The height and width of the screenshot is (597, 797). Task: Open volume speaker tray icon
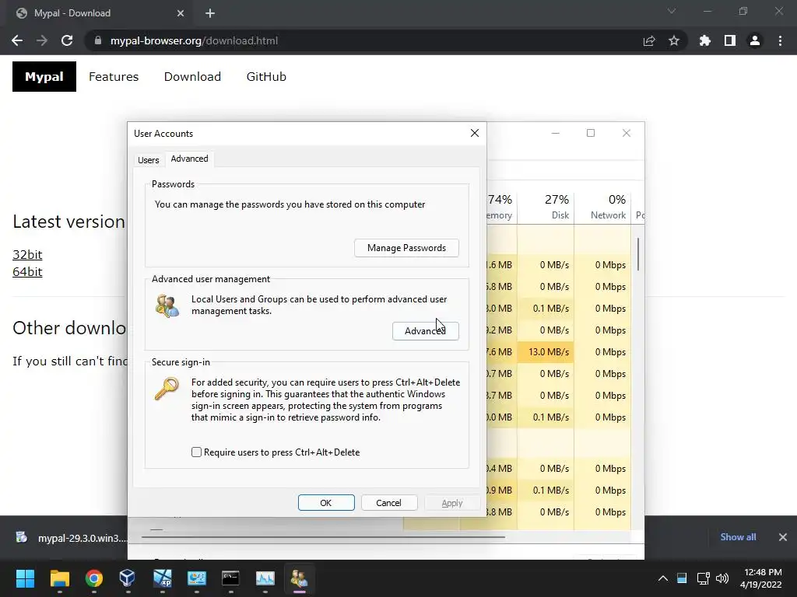pyautogui.click(x=722, y=578)
